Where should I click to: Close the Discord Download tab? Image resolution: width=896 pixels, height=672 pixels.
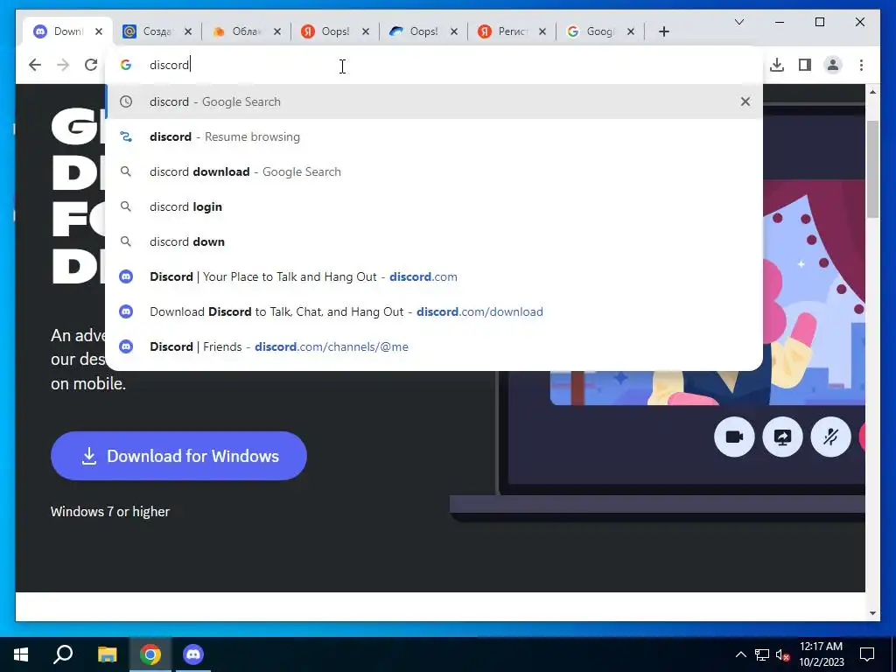[99, 31]
